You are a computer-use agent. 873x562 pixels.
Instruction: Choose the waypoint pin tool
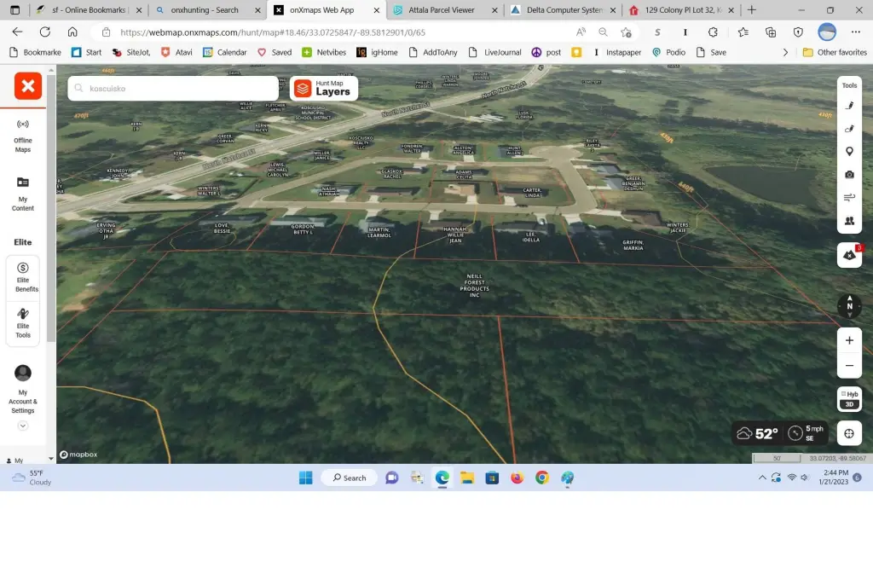pos(849,152)
